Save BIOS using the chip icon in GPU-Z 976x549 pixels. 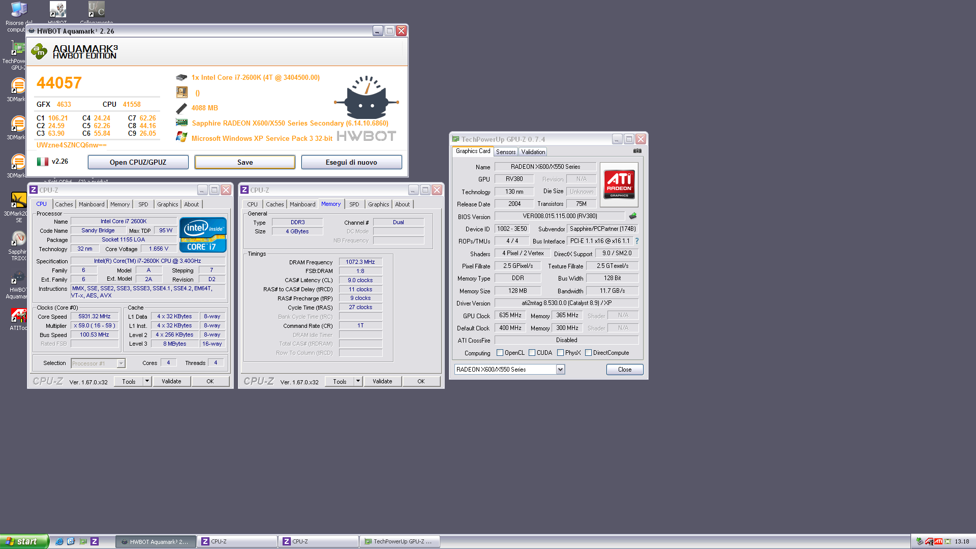tap(633, 216)
